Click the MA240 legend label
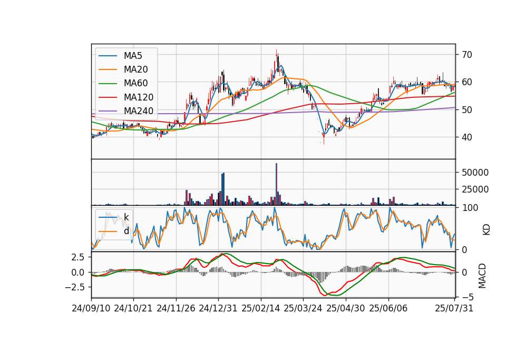Viewport: 506px width, 363px height. pyautogui.click(x=139, y=111)
